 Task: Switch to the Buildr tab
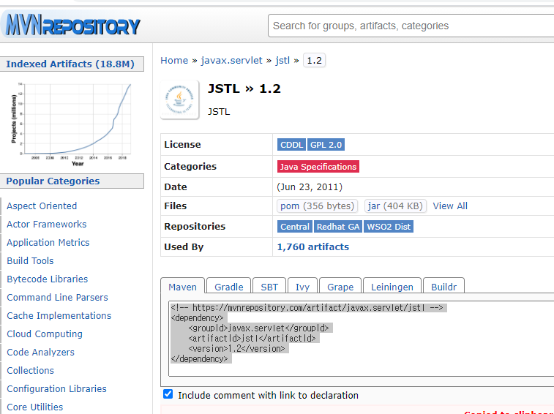point(443,287)
